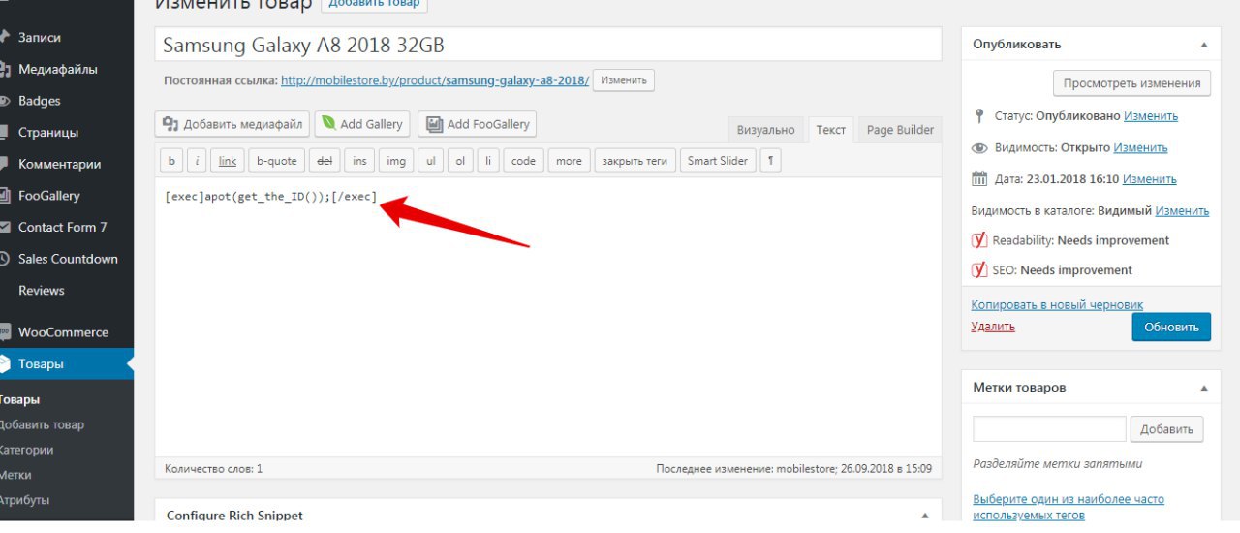Click the product tags input field
The image size is (1240, 533).
pos(1049,429)
